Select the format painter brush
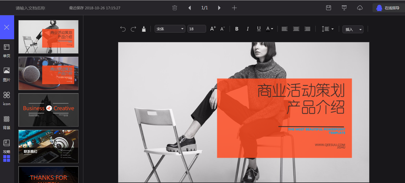Screen dimensions: 405x183 click(144, 29)
